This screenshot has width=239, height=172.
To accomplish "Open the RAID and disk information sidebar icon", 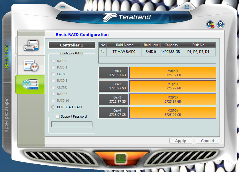I will 31,46.
